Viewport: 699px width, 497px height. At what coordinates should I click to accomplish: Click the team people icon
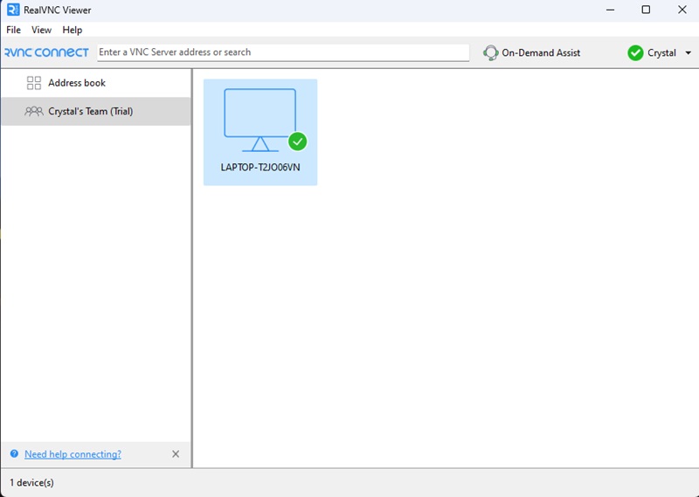click(34, 112)
